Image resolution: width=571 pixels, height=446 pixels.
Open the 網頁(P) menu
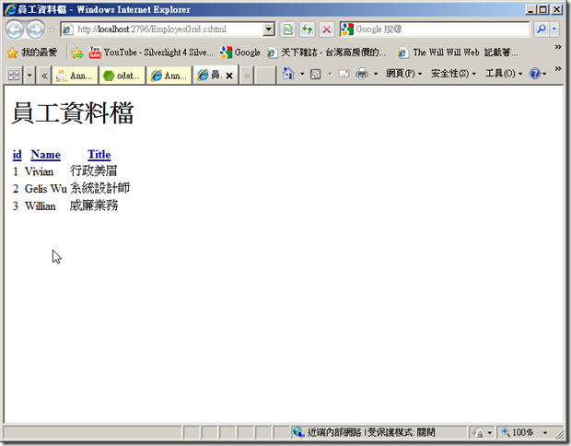[404, 74]
